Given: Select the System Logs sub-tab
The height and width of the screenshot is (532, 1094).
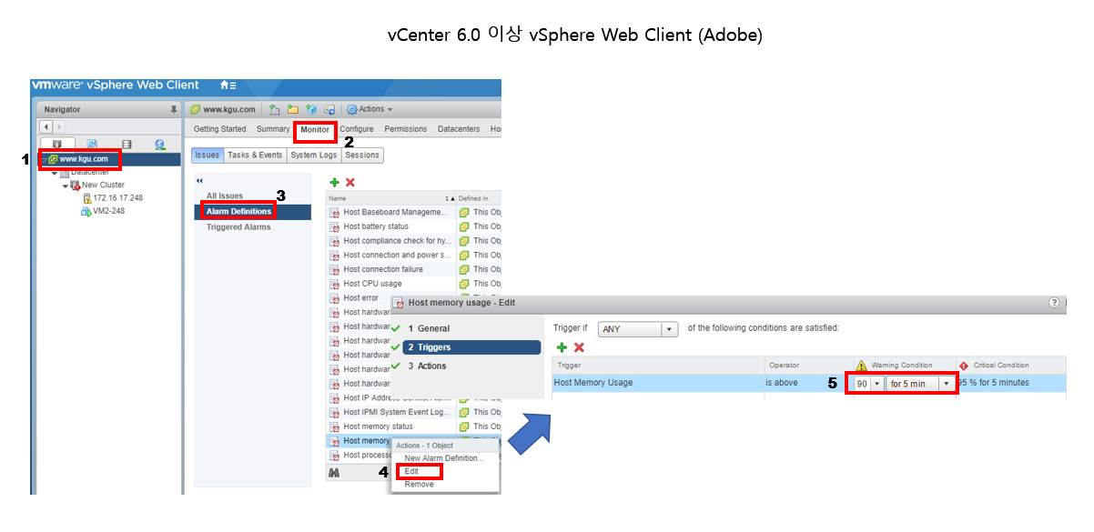Looking at the screenshot, I should 314,156.
